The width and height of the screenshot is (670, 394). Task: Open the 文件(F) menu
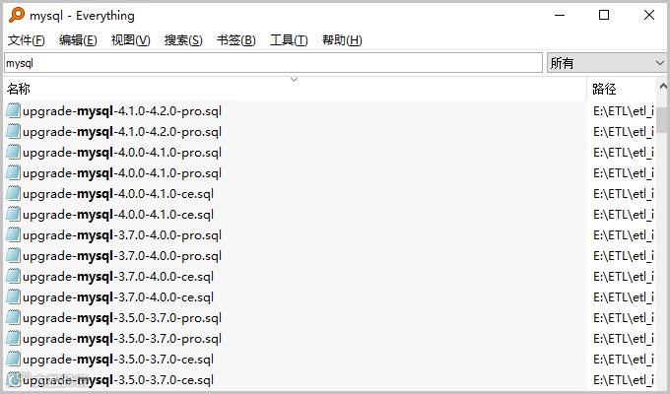pyautogui.click(x=26, y=40)
